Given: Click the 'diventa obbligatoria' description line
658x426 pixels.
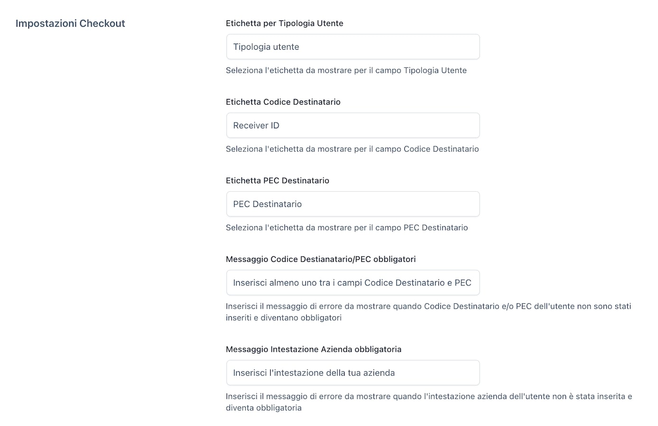Looking at the screenshot, I should pyautogui.click(x=264, y=408).
